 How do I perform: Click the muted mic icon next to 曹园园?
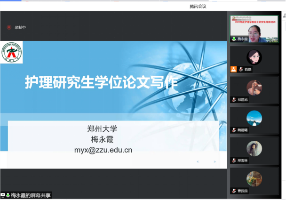pyautogui.click(x=234, y=191)
